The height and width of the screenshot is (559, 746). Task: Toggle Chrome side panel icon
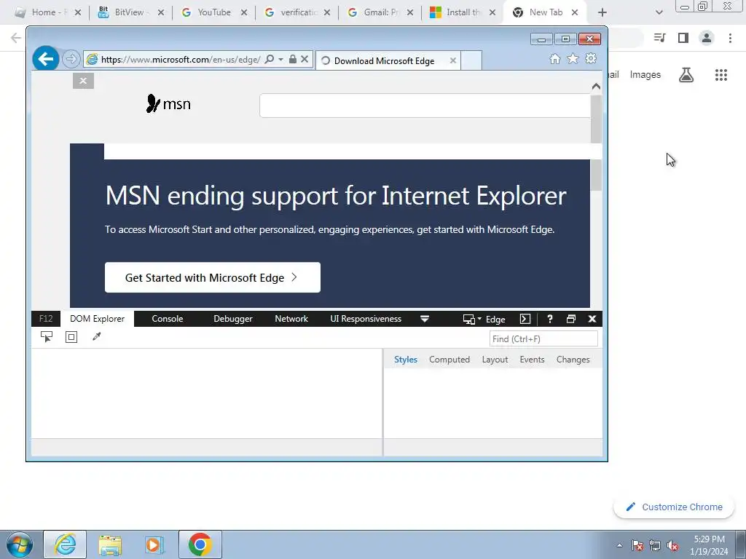(x=683, y=38)
